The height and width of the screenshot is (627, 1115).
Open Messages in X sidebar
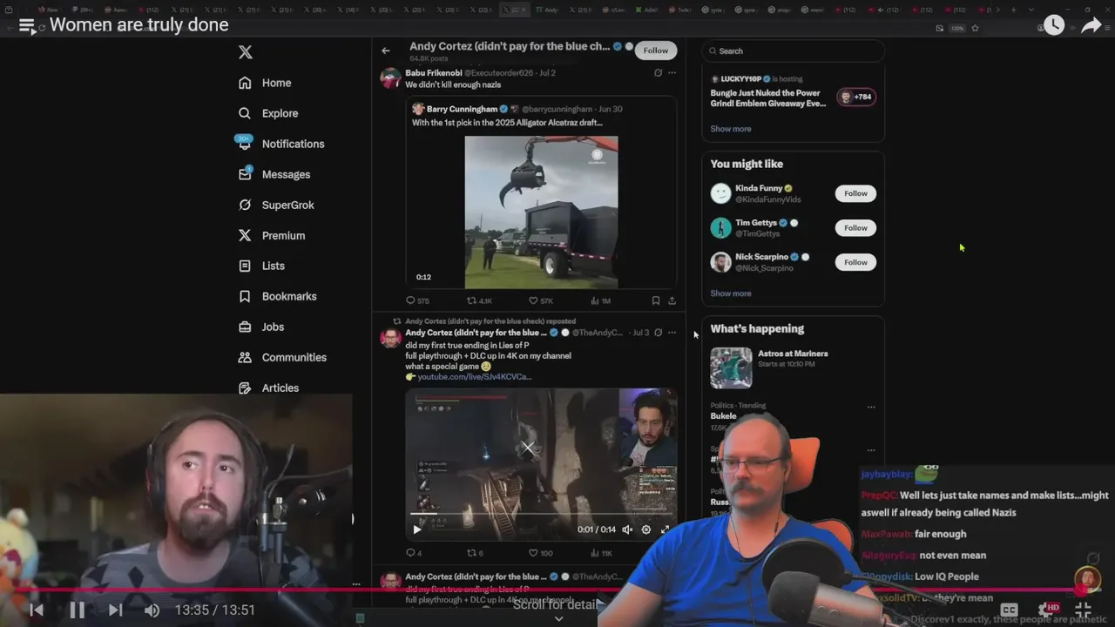coord(274,174)
